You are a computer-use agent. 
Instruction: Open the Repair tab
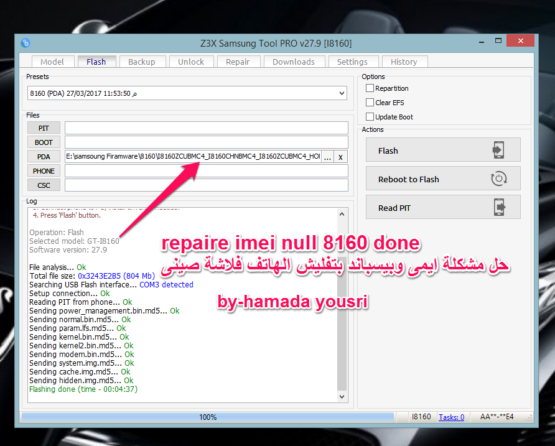tap(238, 62)
